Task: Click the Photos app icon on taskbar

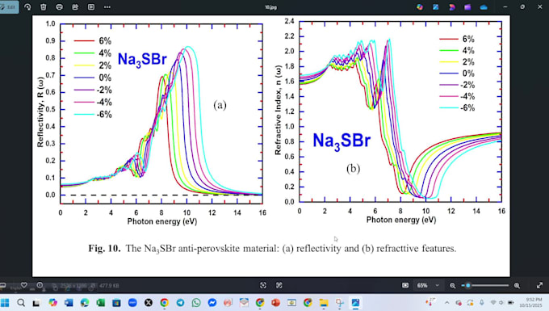Action: point(355,303)
